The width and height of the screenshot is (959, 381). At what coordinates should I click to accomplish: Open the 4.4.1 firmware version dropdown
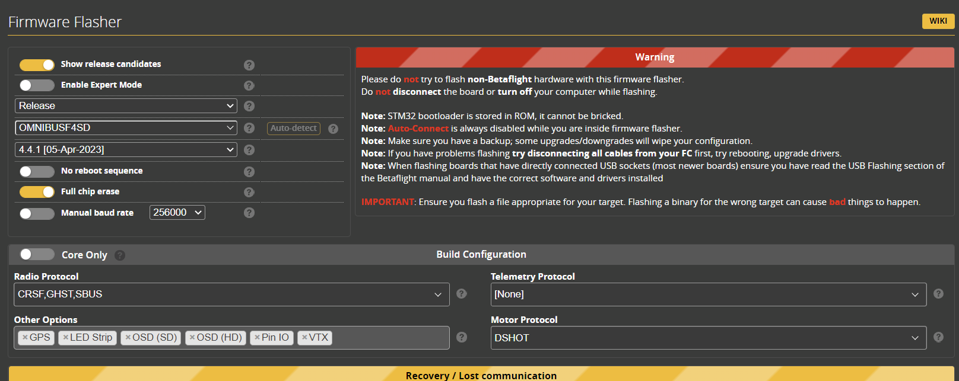[126, 150]
